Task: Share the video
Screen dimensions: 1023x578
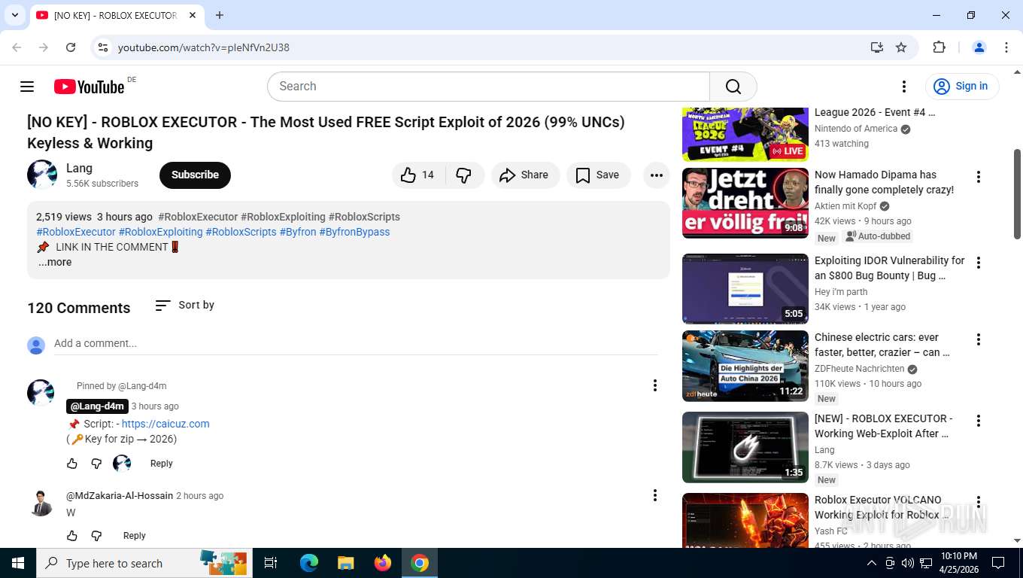Action: coord(525,175)
